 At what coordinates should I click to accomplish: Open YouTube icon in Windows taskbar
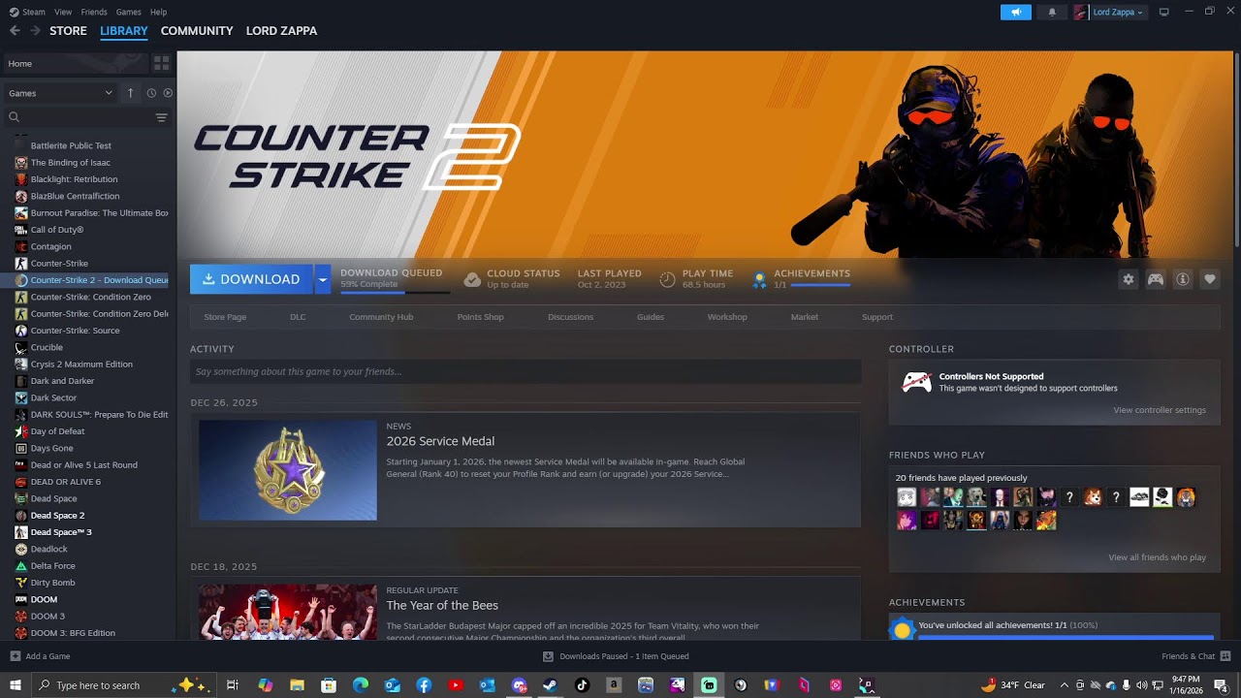click(x=456, y=685)
